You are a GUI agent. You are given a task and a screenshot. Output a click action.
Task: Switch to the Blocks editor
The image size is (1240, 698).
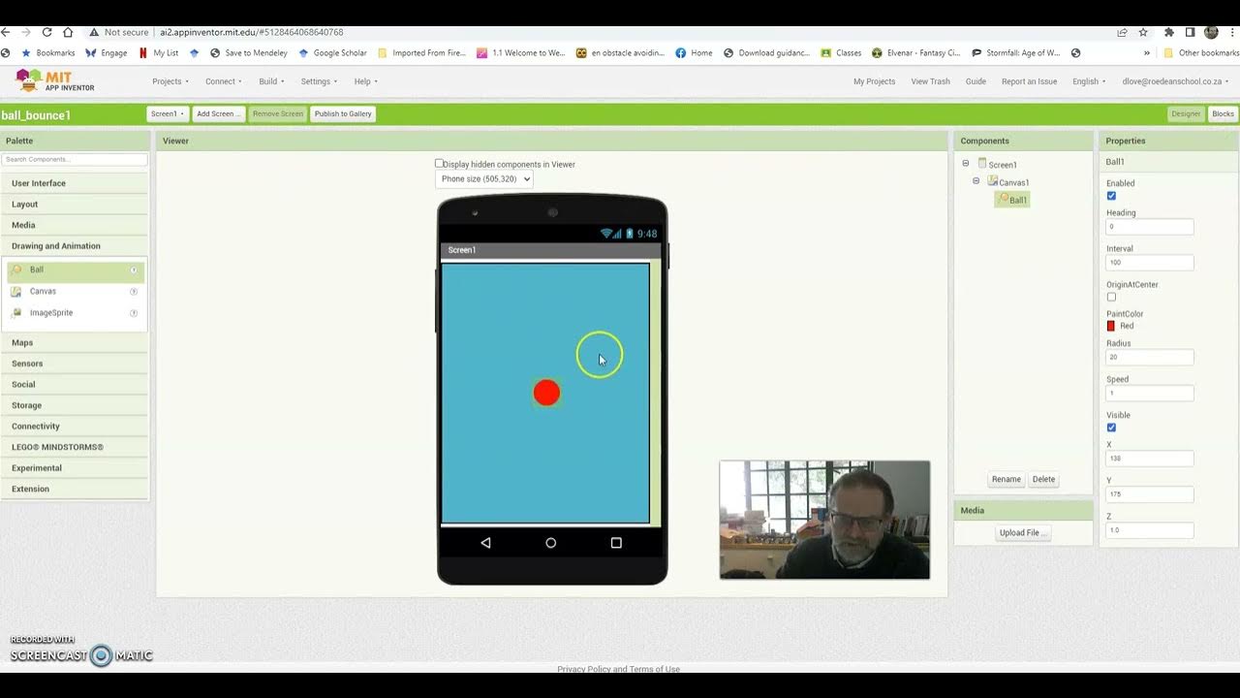(x=1223, y=113)
